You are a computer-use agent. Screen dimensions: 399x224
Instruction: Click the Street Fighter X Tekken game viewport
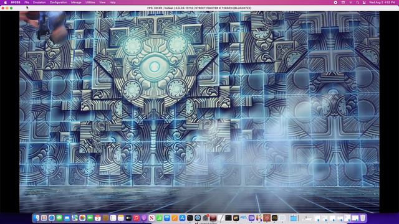[199, 112]
